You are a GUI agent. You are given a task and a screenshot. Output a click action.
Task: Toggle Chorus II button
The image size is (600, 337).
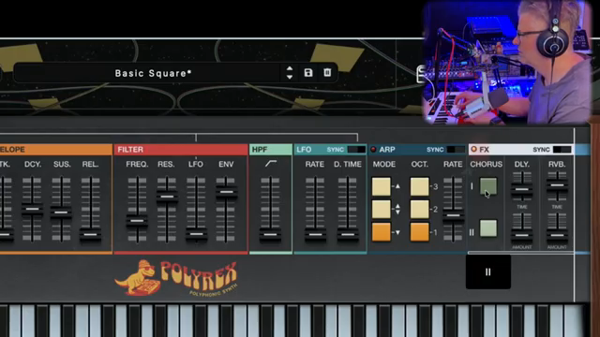(x=488, y=228)
